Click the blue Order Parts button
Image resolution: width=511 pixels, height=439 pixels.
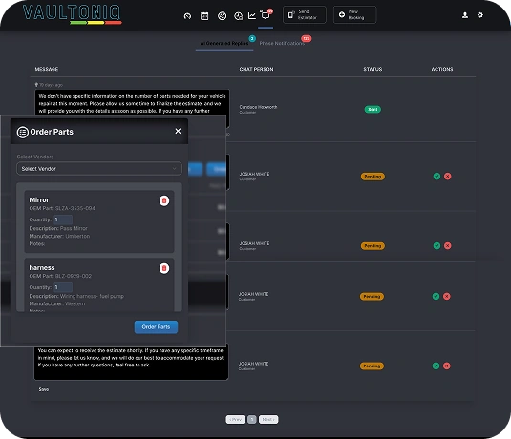click(156, 327)
